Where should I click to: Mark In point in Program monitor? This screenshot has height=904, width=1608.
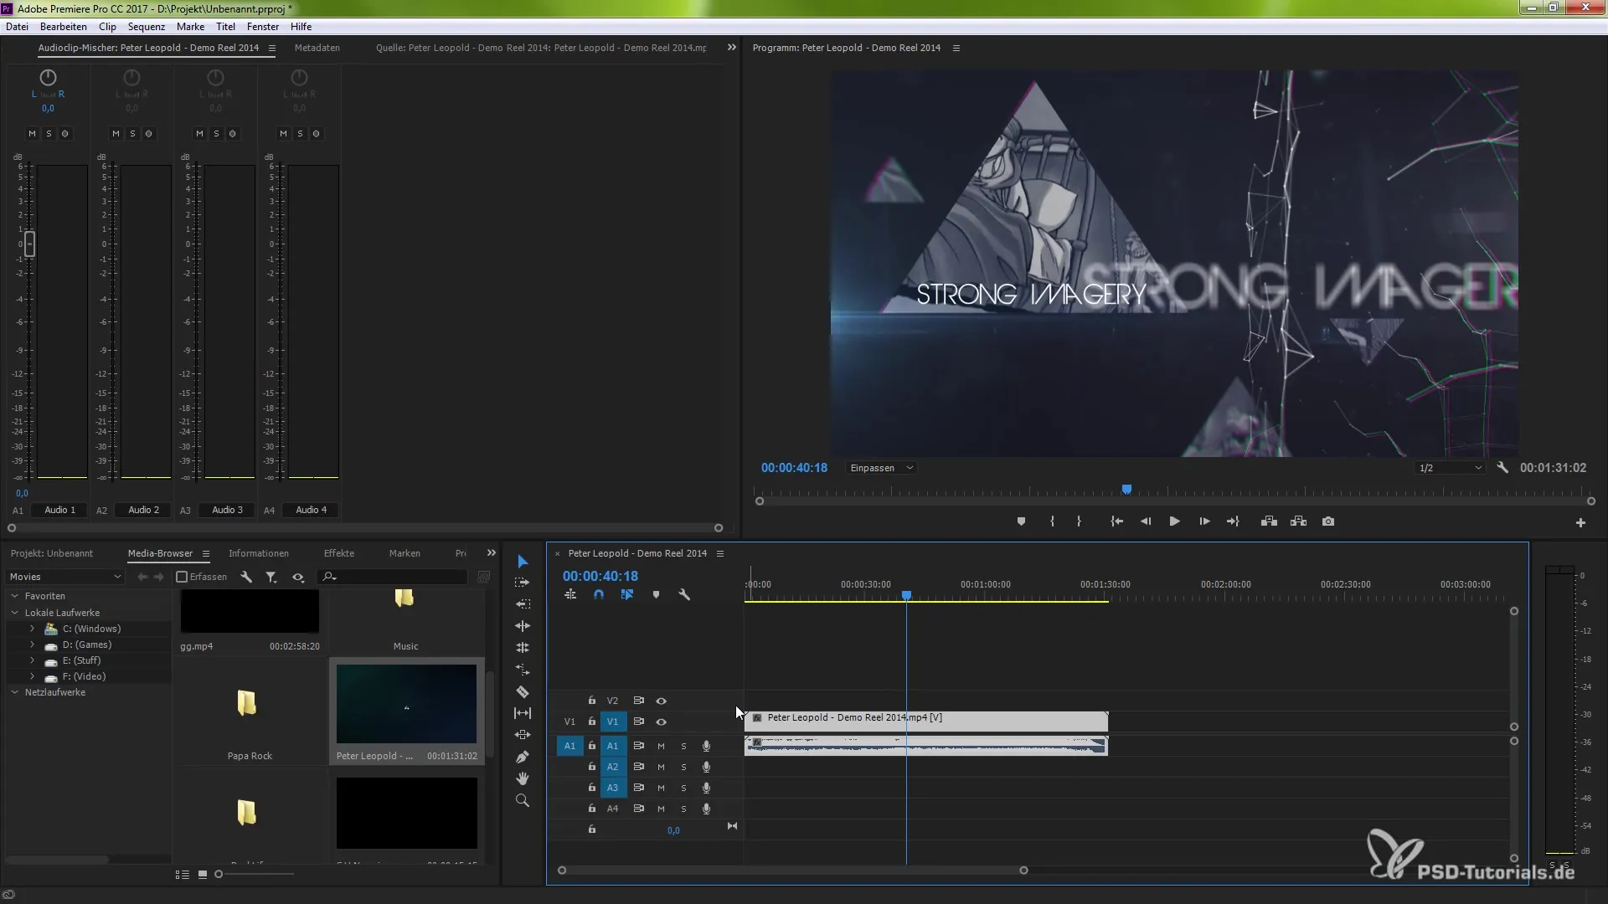[x=1052, y=521]
